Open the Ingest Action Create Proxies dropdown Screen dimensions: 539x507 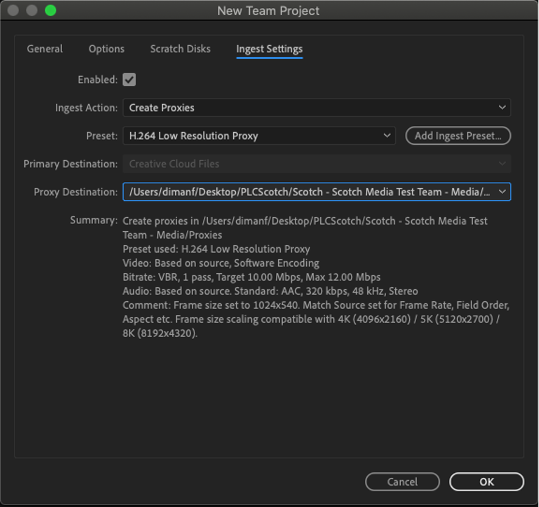(x=317, y=108)
